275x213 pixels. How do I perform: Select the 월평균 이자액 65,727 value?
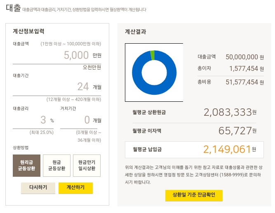(x=237, y=131)
